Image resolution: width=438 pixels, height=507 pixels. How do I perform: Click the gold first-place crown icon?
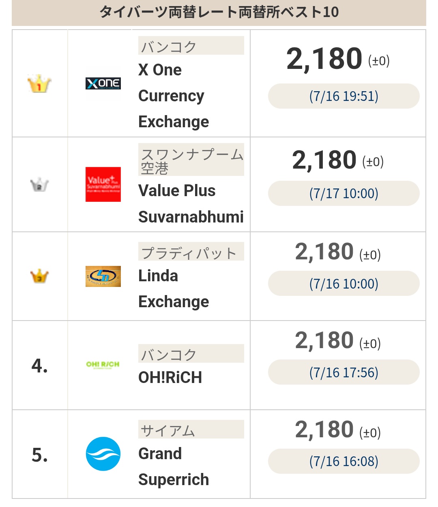click(39, 84)
